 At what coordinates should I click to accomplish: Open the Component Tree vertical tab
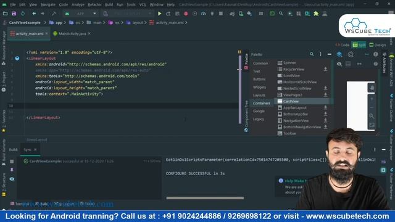(x=246, y=116)
